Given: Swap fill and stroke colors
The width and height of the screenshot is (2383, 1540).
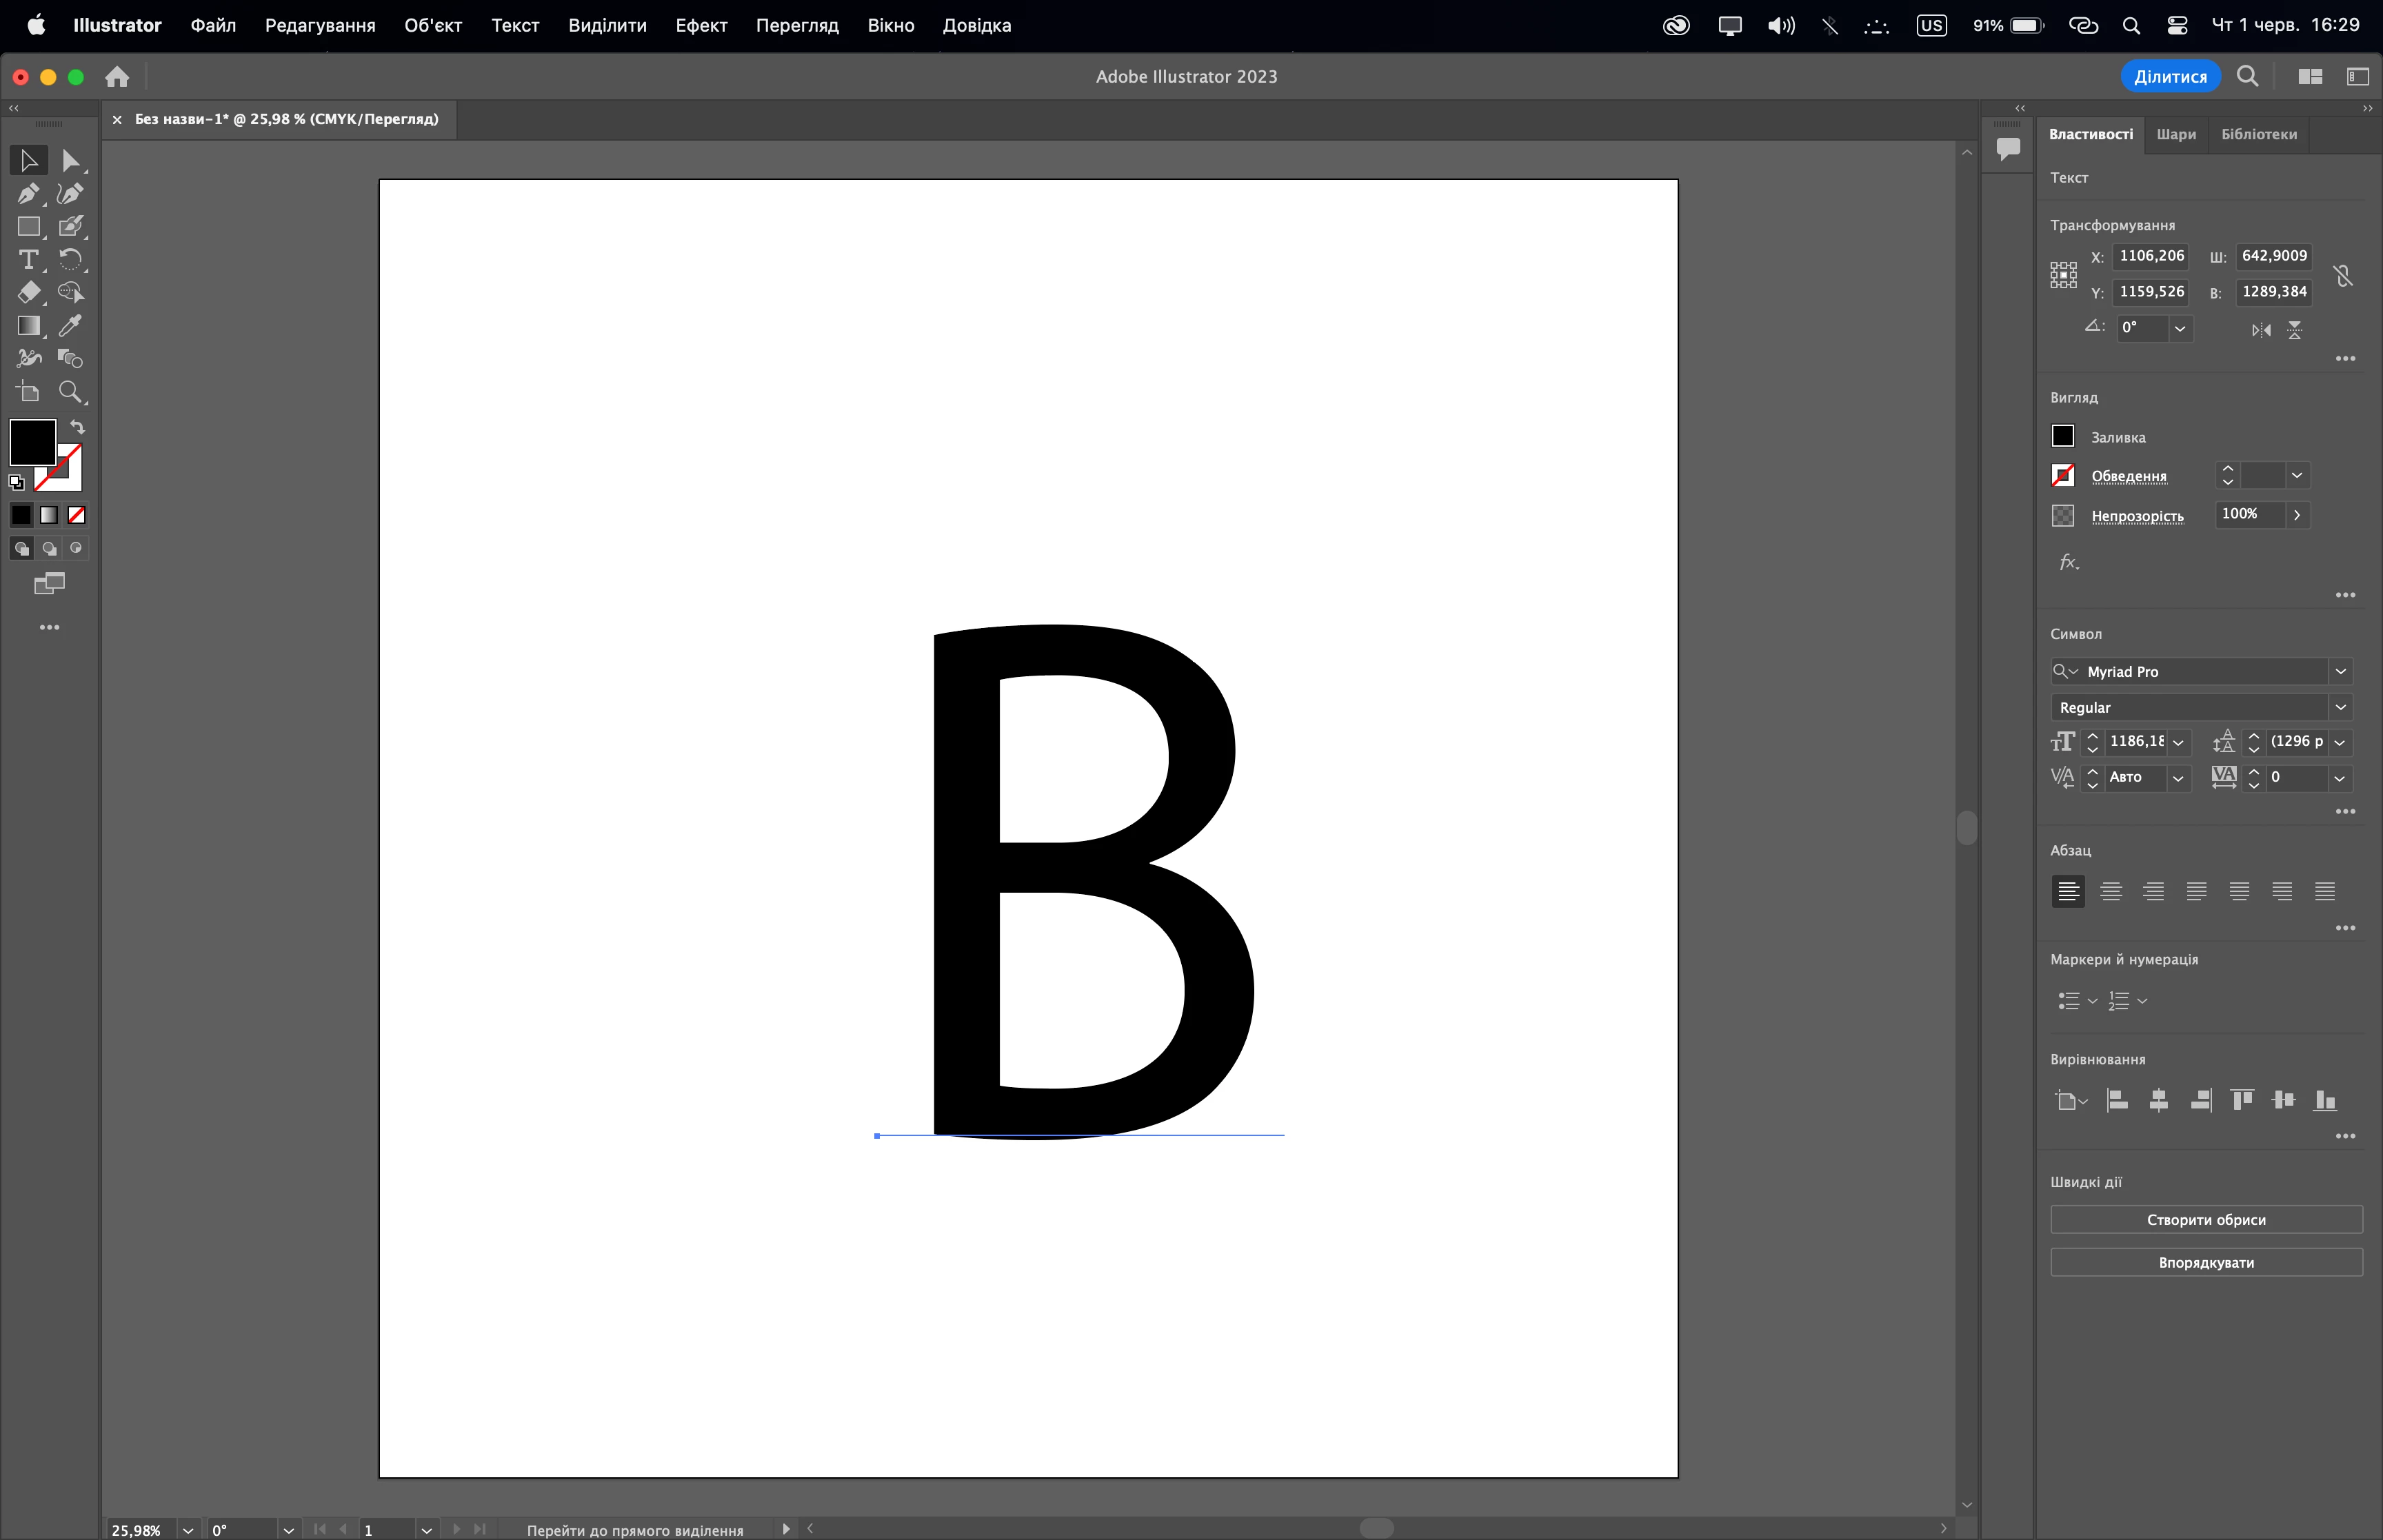Looking at the screenshot, I should (x=77, y=427).
